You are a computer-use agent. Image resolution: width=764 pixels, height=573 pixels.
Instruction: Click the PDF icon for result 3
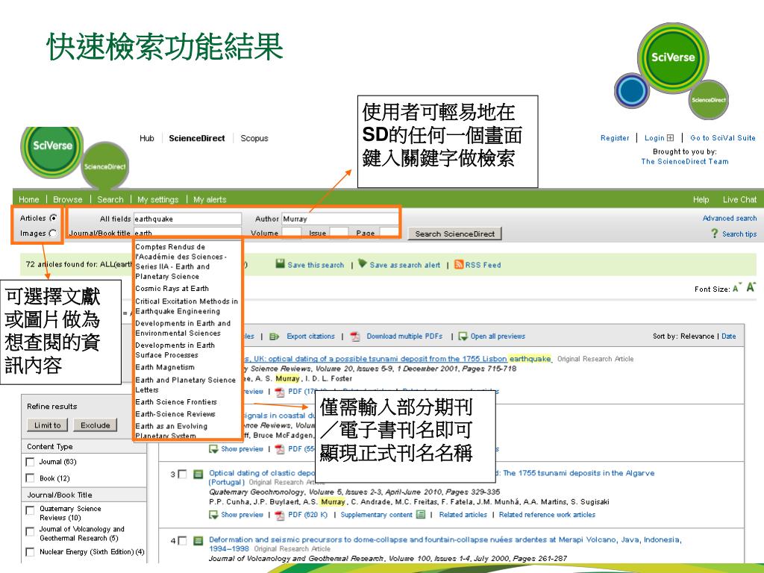(x=279, y=515)
